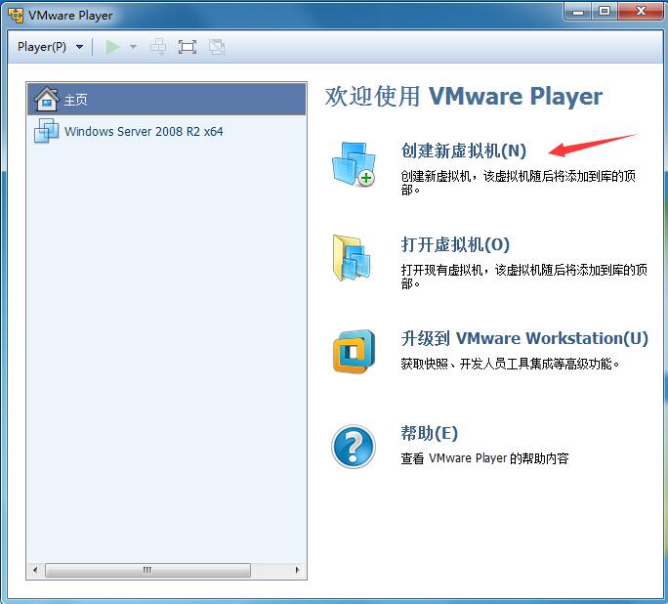Click the VM icon beside Windows Server 2008
668x604 pixels.
click(46, 131)
